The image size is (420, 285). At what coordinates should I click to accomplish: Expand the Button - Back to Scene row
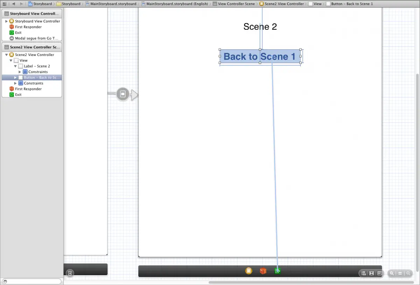15,78
